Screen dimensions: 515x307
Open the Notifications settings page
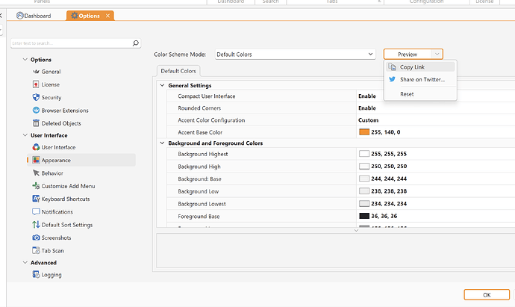[57, 211]
